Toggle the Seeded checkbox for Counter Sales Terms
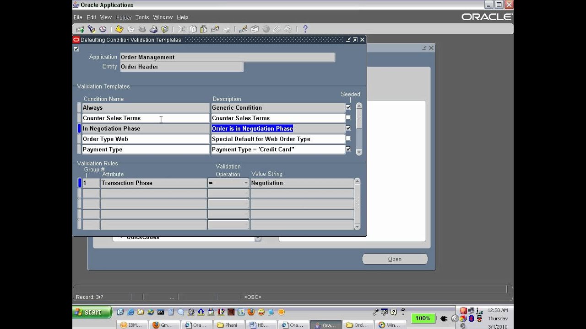This screenshot has height=329, width=586. [x=348, y=118]
